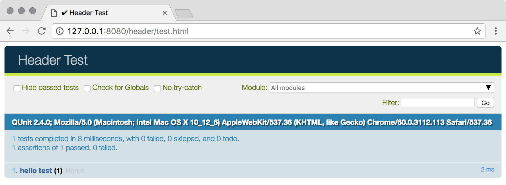Image resolution: width=506 pixels, height=185 pixels.
Task: Click the Module dropdown arrow
Action: tap(488, 87)
